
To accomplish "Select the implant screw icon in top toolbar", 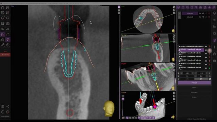I will pos(196,7).
